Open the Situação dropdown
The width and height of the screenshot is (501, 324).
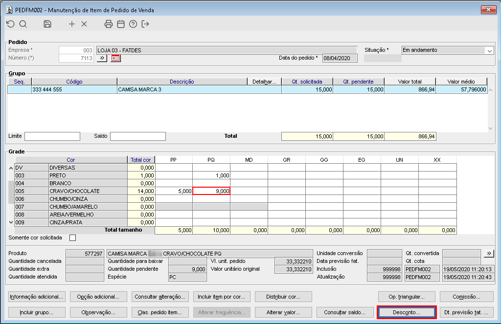(x=490, y=50)
